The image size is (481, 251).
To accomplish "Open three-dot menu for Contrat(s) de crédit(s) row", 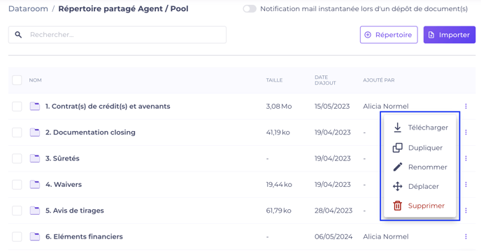I will click(466, 106).
